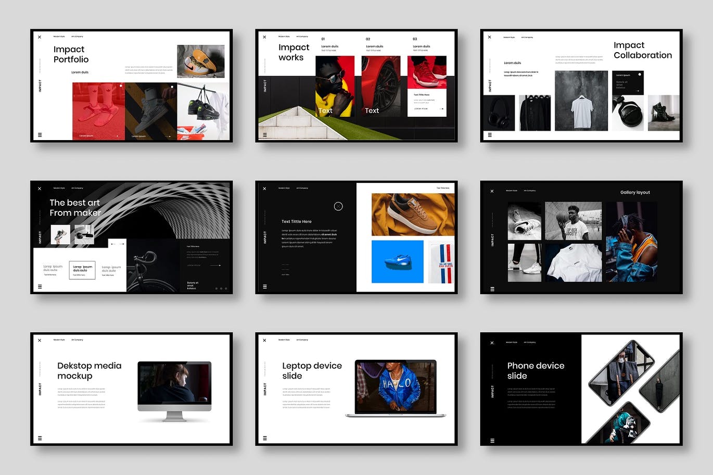Click hamburger icon on Dekstop media mockup slide
The width and height of the screenshot is (713, 475).
pos(40,438)
